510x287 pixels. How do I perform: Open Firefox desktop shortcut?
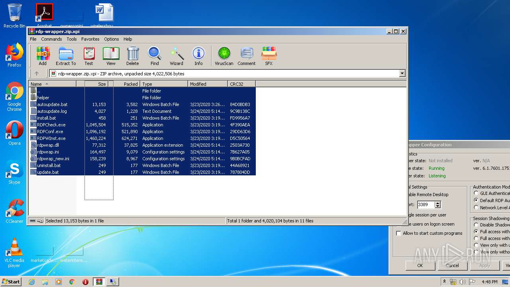coord(14,55)
